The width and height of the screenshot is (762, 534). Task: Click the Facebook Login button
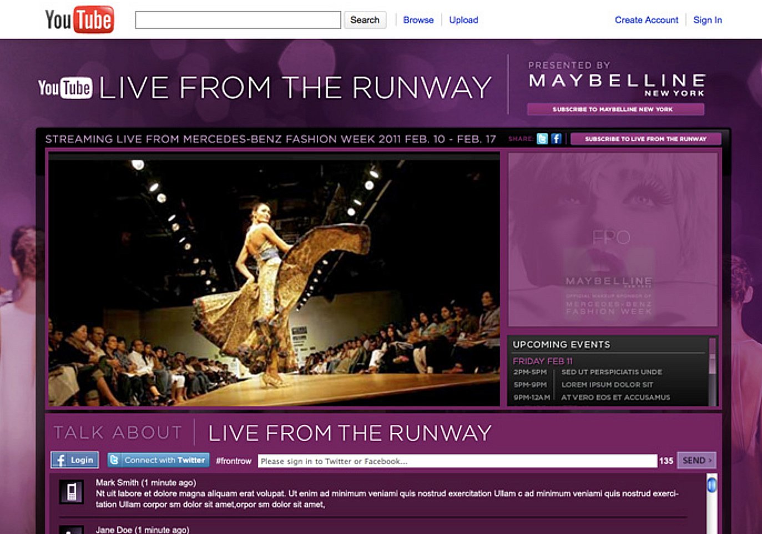click(75, 460)
